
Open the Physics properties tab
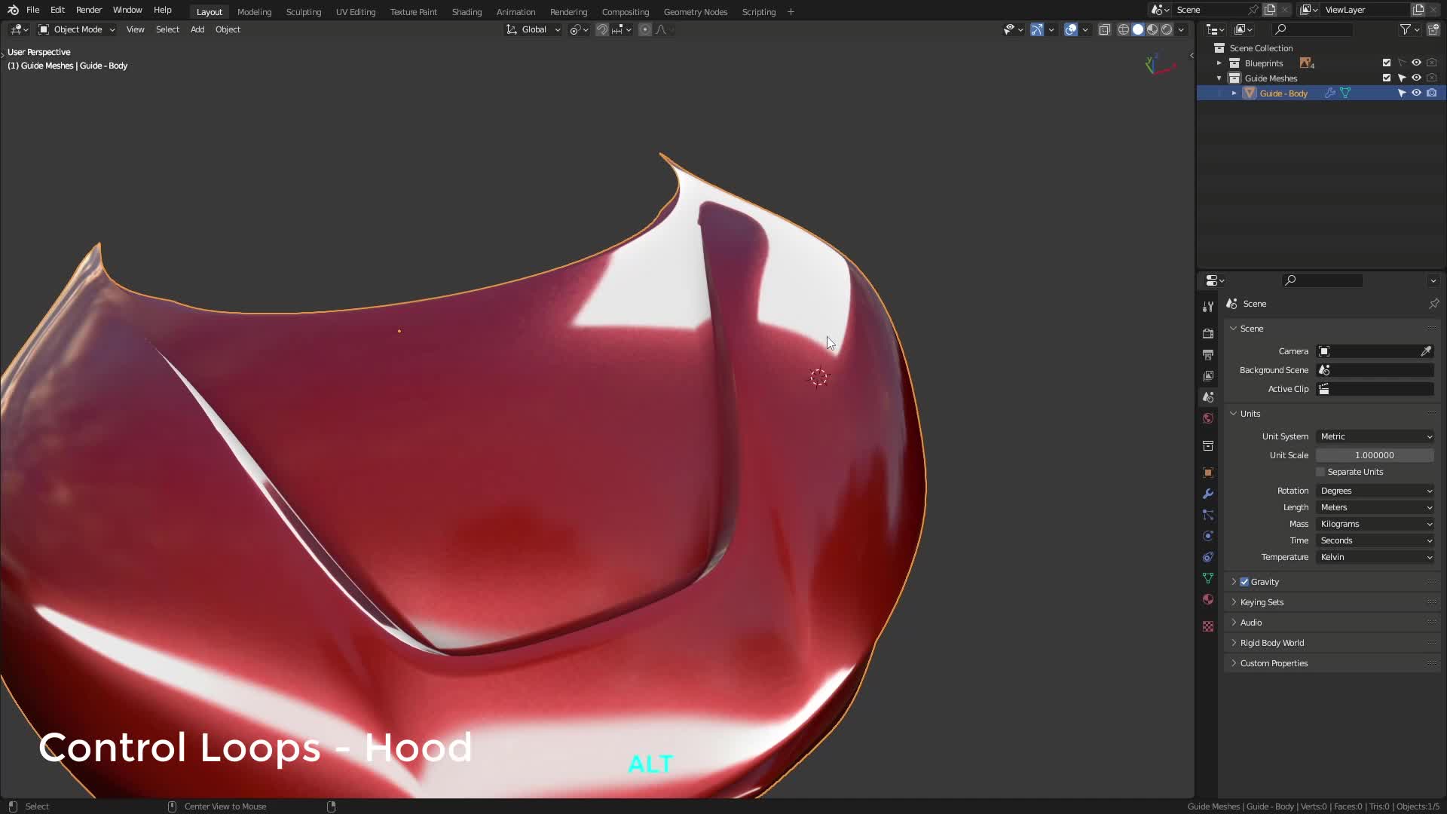point(1208,536)
